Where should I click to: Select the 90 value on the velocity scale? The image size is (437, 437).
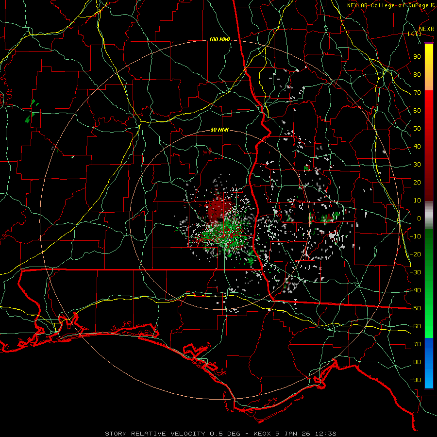[x=417, y=57]
